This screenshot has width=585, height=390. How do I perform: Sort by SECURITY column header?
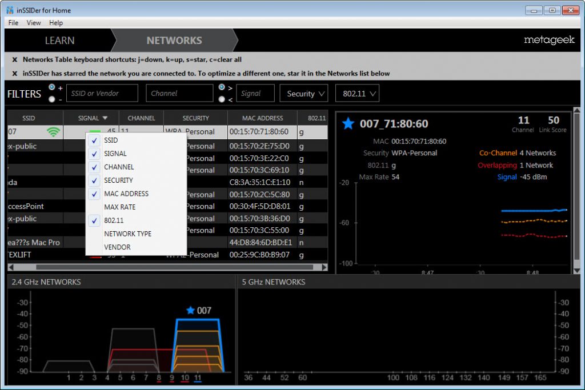tap(195, 118)
